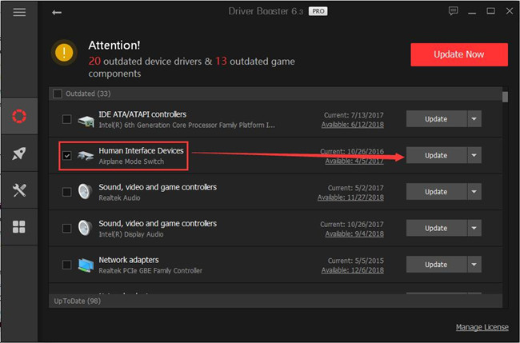520x343 pixels.
Task: Click the PRO badge in title
Action: pyautogui.click(x=318, y=12)
